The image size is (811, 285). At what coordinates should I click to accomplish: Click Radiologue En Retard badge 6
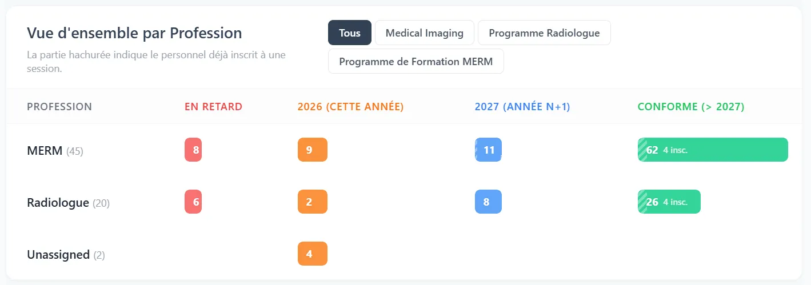click(x=193, y=202)
